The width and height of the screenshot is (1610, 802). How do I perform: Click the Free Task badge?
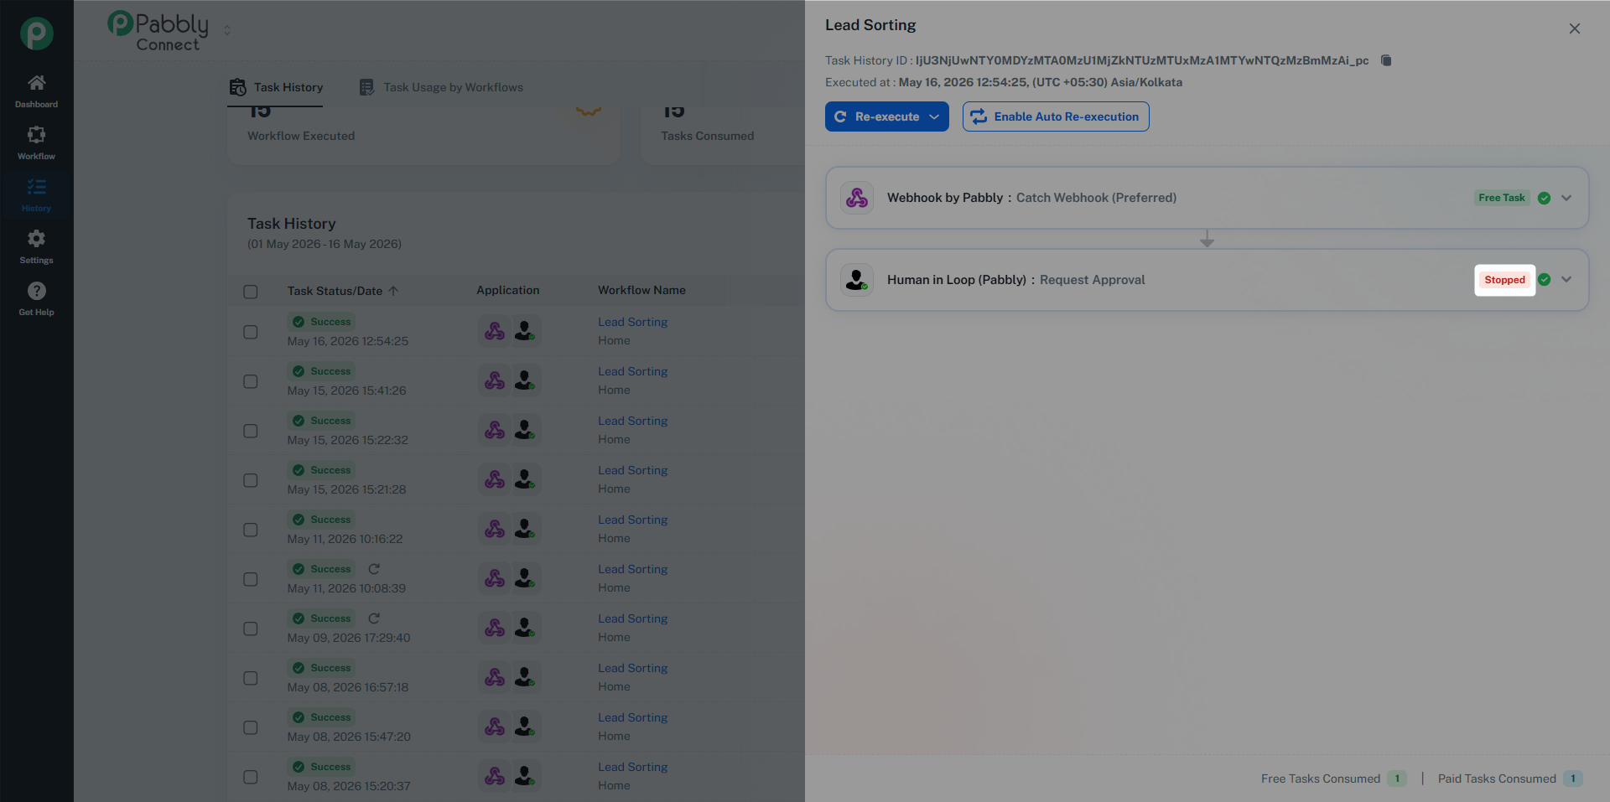tap(1502, 198)
